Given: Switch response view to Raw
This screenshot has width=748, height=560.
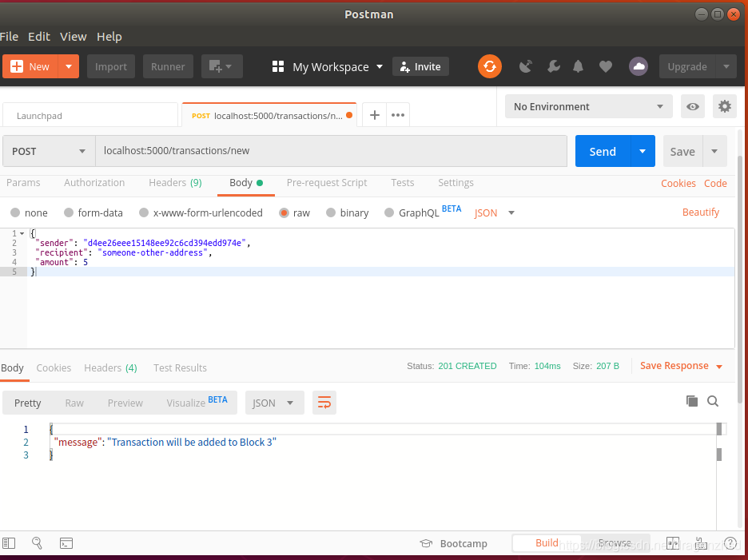Looking at the screenshot, I should pos(74,403).
